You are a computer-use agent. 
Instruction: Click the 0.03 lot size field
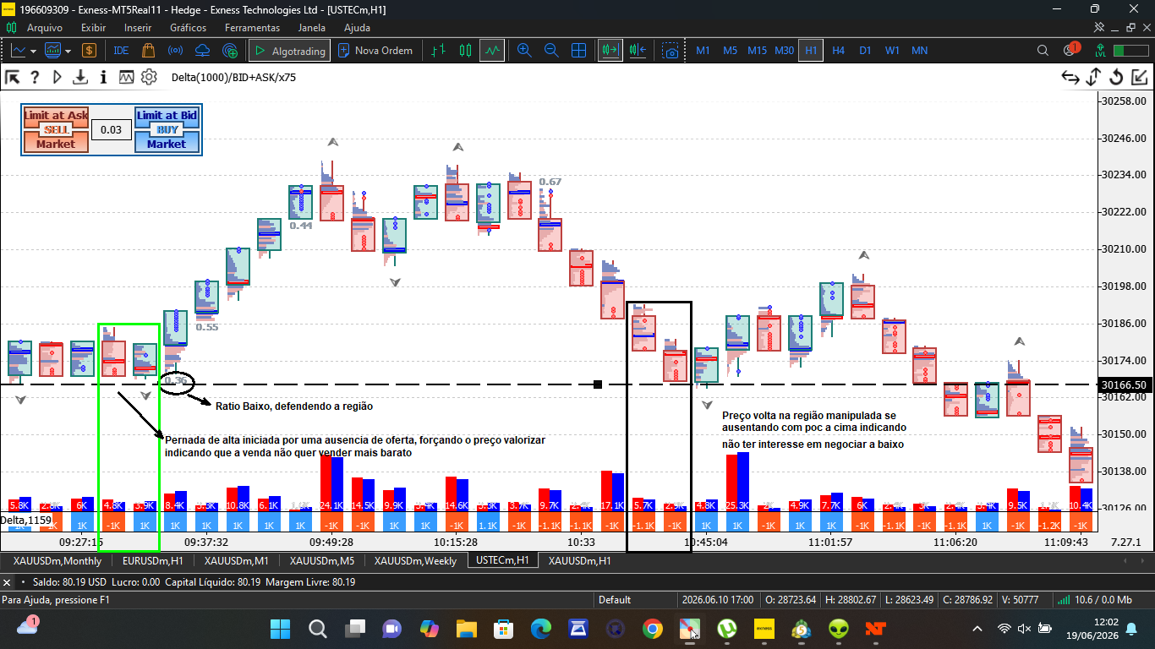pos(111,129)
